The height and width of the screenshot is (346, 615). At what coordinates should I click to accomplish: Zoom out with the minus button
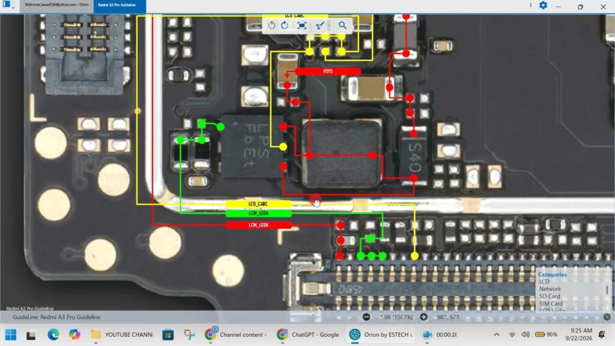pyautogui.click(x=366, y=317)
